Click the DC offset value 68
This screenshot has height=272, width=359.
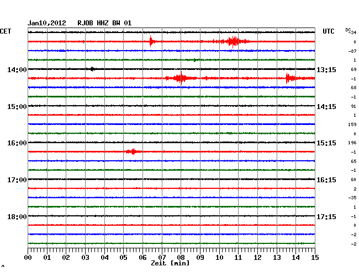point(353,88)
